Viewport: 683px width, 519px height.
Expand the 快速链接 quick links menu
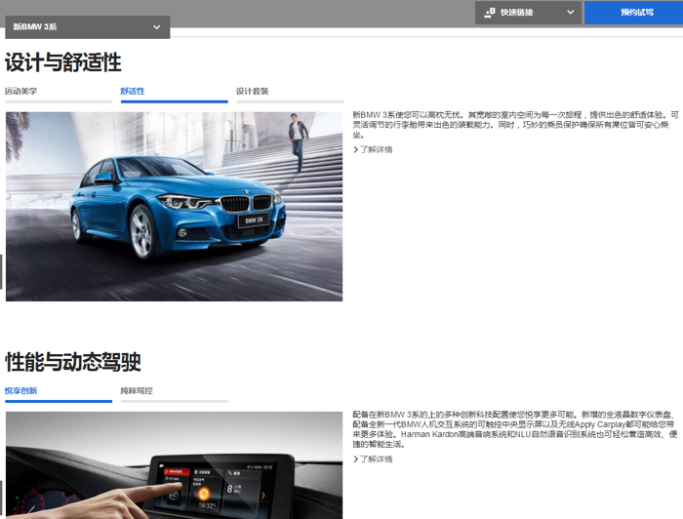point(528,13)
